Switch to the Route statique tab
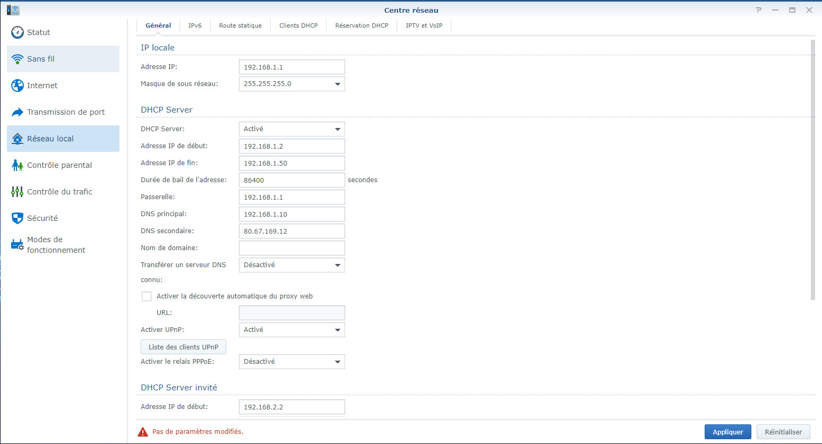This screenshot has height=444, width=822. click(241, 25)
